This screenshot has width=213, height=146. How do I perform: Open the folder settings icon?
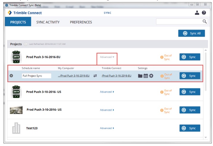pyautogui.click(x=140, y=76)
